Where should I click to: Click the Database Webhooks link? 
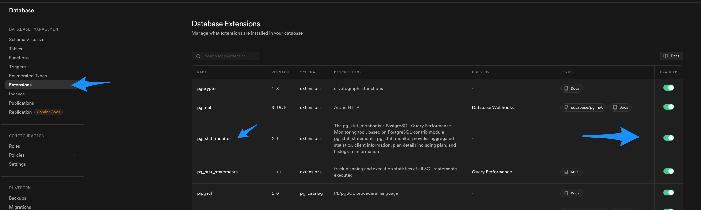pos(493,107)
